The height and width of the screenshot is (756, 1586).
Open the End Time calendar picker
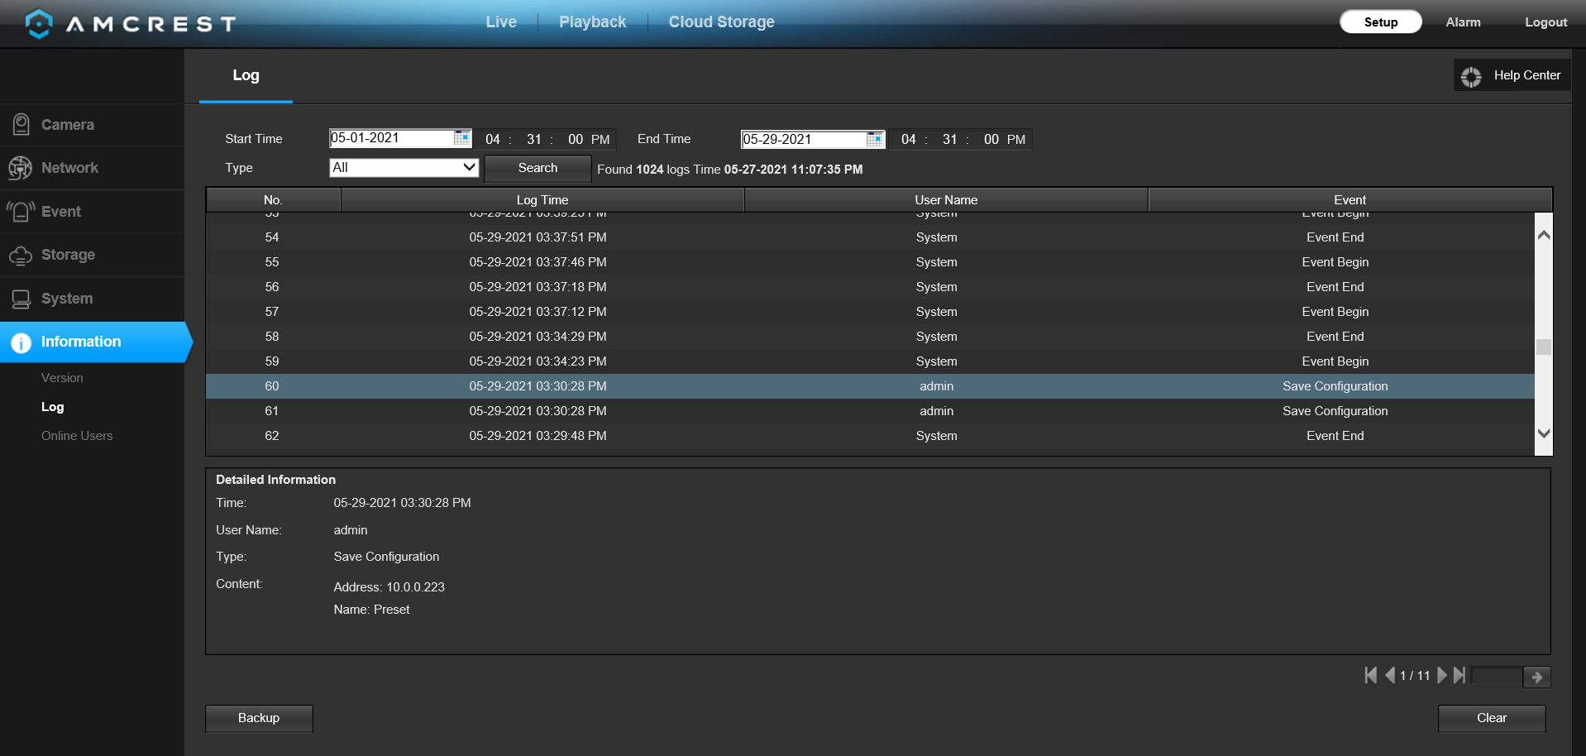coord(875,139)
